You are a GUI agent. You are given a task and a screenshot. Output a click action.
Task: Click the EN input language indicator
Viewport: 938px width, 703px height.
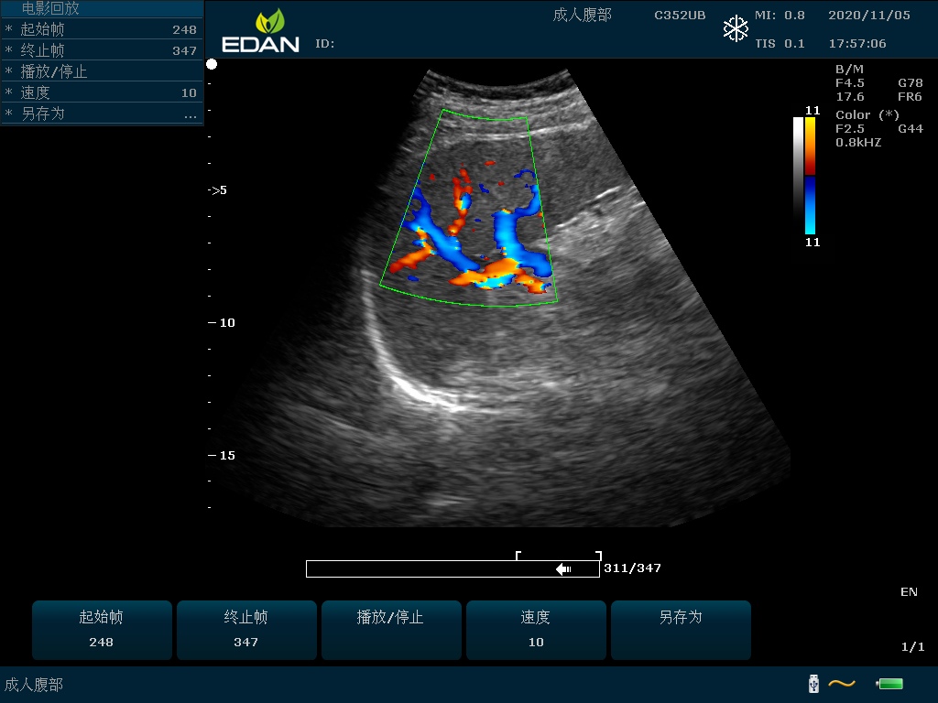tap(908, 592)
